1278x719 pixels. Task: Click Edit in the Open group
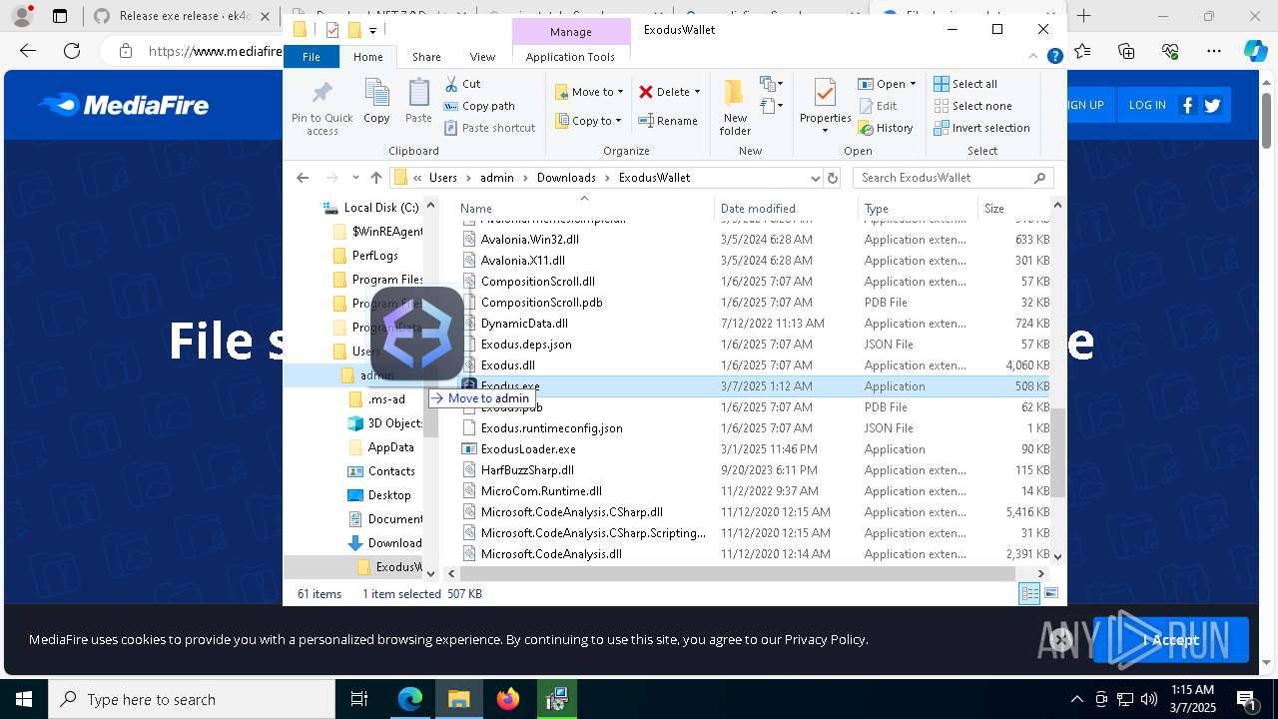click(877, 106)
